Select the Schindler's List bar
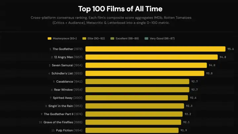This screenshot has height=134, width=238. (x=145, y=73)
